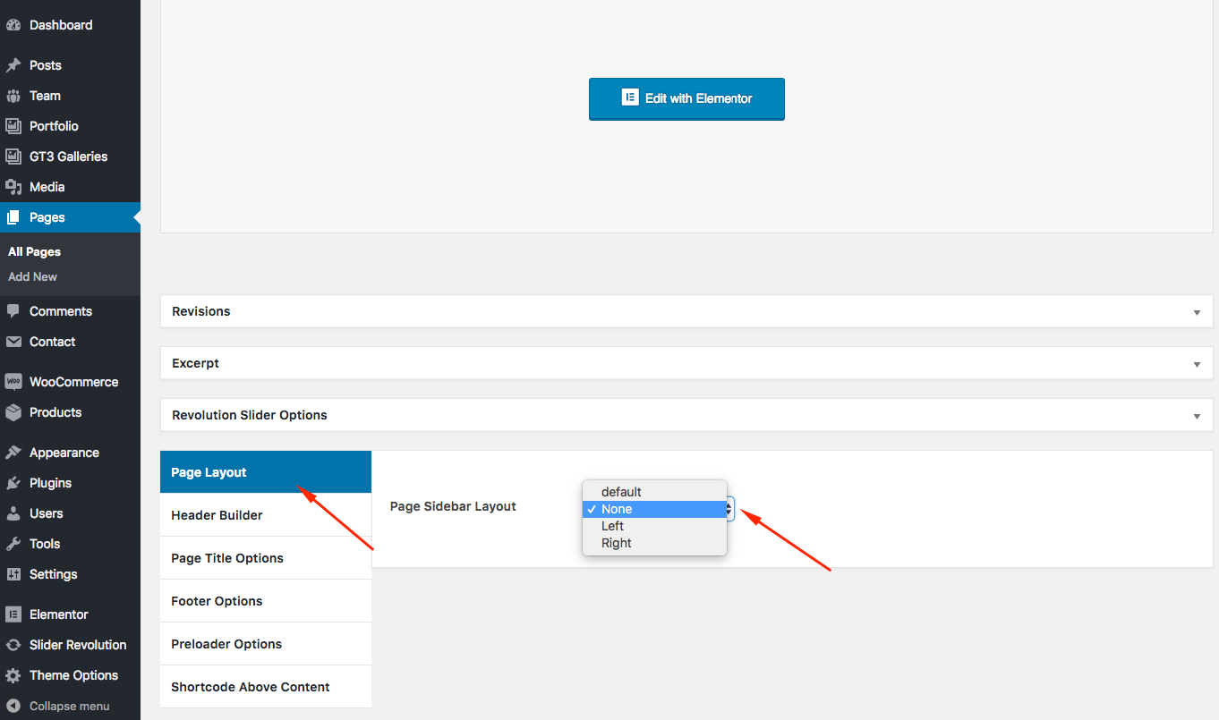This screenshot has width=1219, height=720.
Task: Click the Collapse menu label
Action: click(70, 706)
